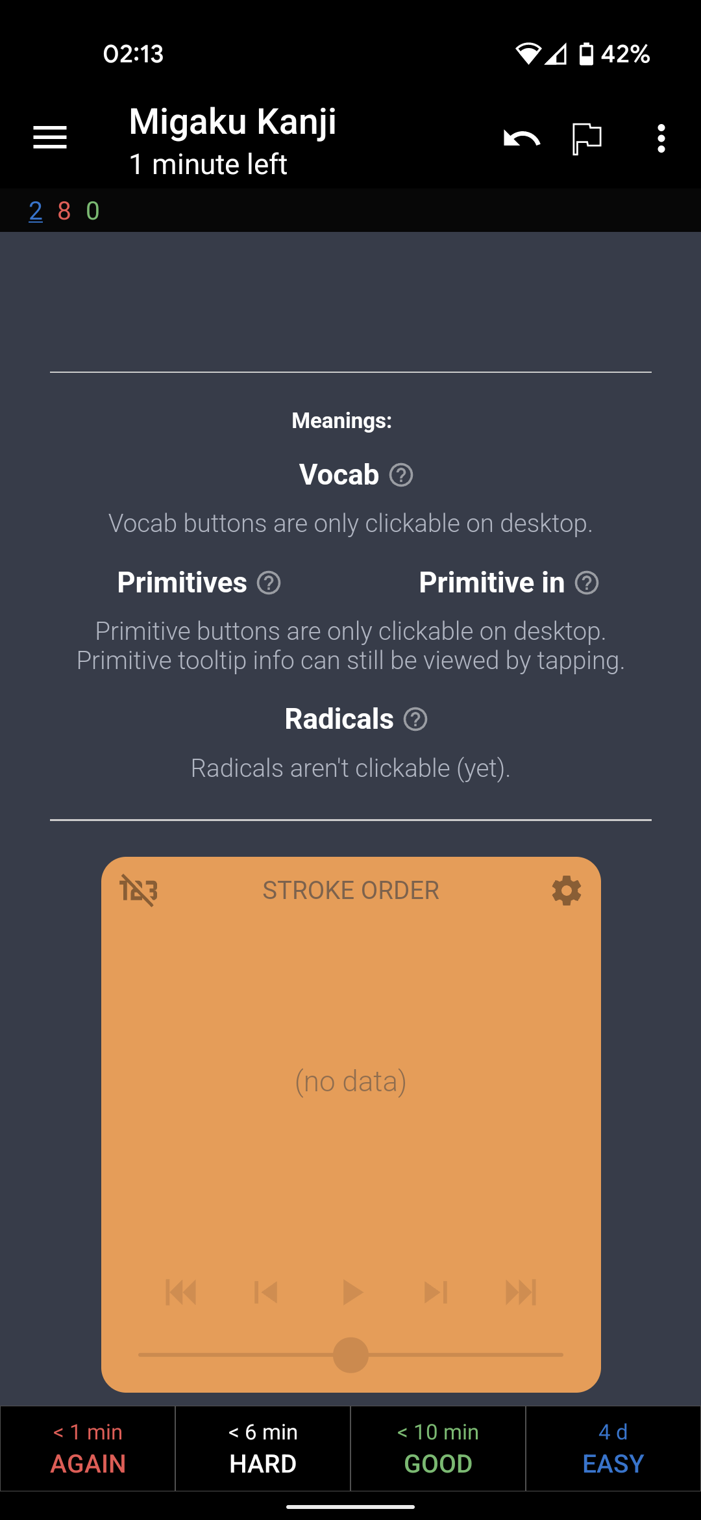
Task: Jump back to the first stroke
Action: click(x=182, y=1291)
